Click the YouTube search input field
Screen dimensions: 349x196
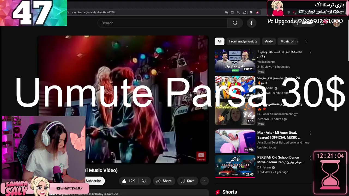pos(163,23)
